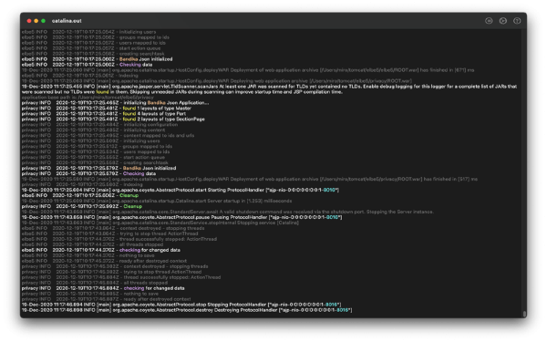Image resolution: width=547 pixels, height=342 pixels.
Task: Select elbe5 'all threads stopped' line
Action: click(x=92, y=244)
